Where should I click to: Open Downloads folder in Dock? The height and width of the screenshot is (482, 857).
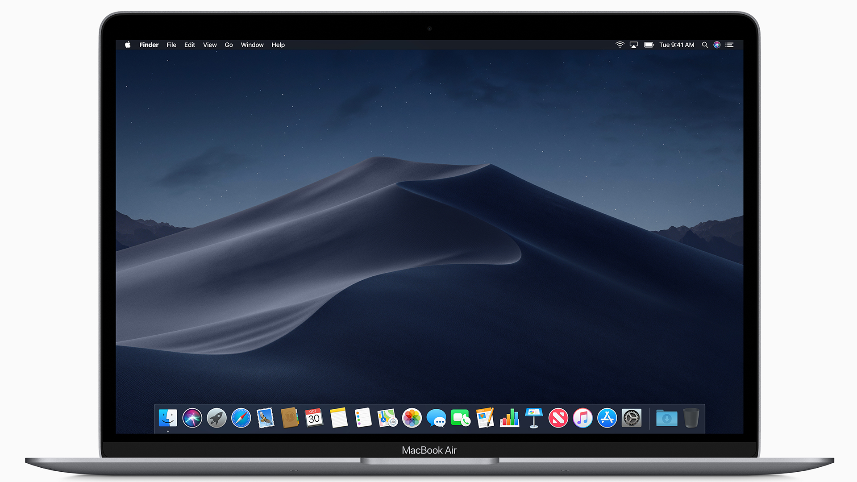point(667,418)
